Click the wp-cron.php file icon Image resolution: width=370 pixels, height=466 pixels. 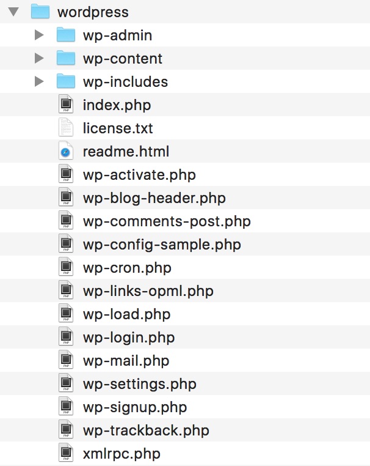pyautogui.click(x=65, y=268)
